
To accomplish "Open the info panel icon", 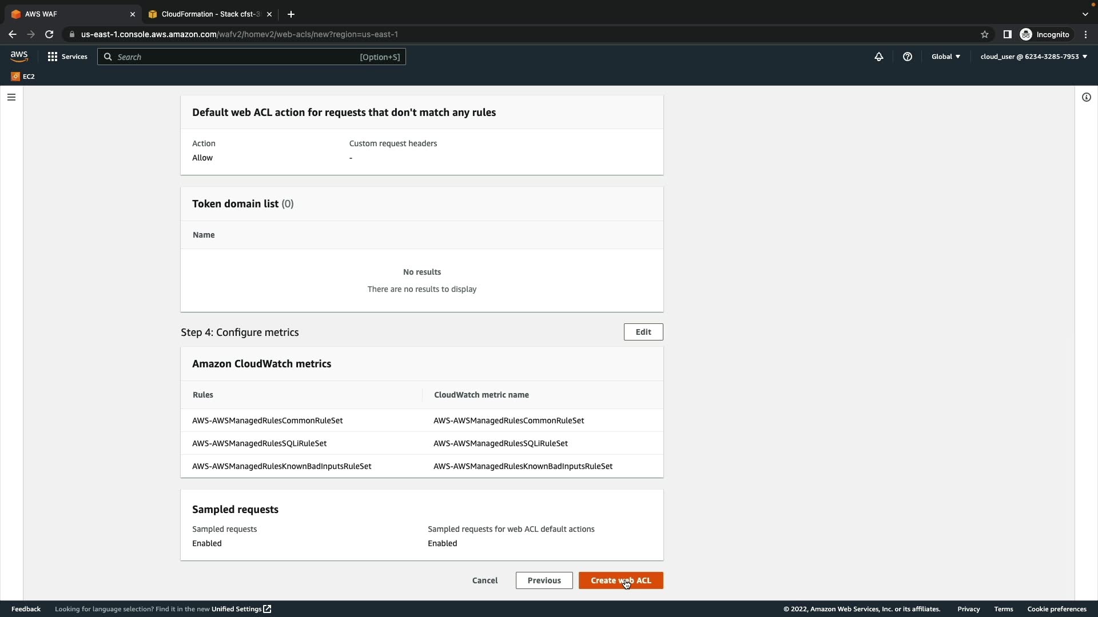I will [1087, 97].
